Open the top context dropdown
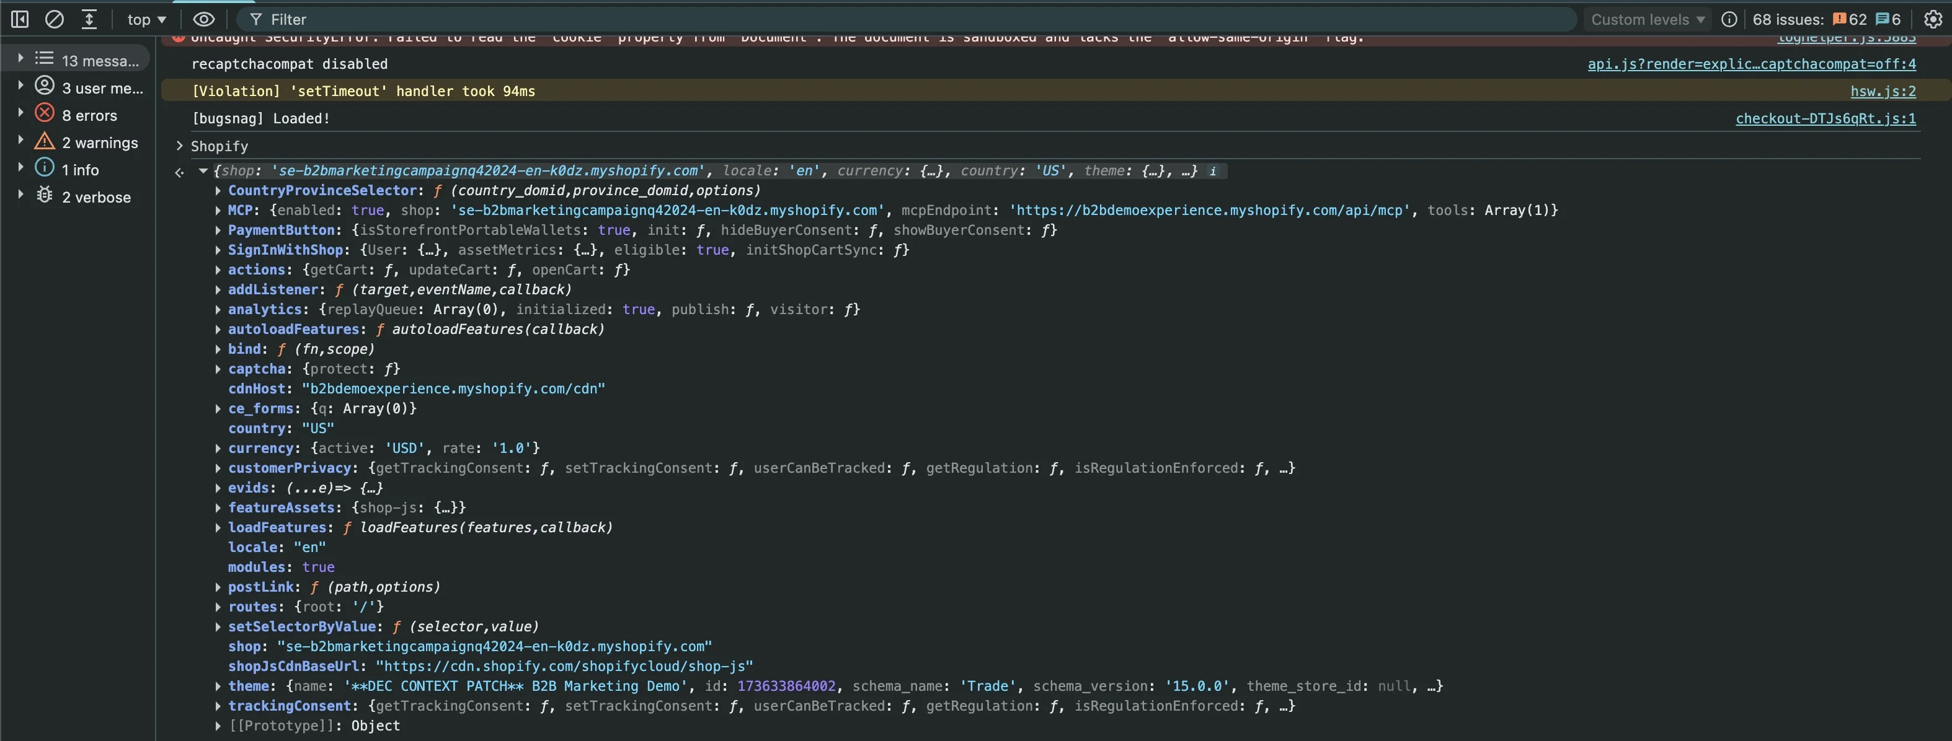The image size is (1952, 741). pos(147,20)
